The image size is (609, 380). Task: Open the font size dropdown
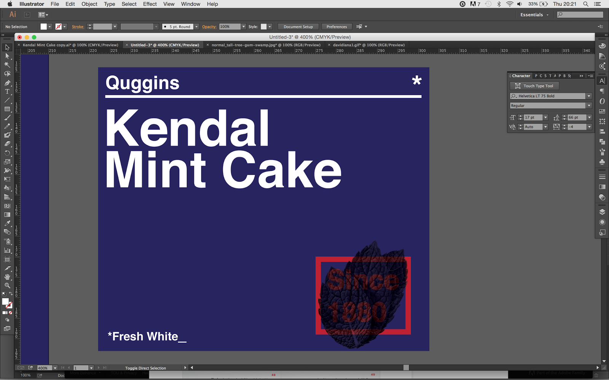click(x=545, y=117)
